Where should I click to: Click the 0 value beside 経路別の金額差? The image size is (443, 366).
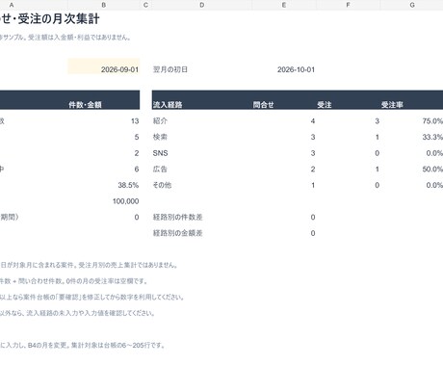[313, 233]
